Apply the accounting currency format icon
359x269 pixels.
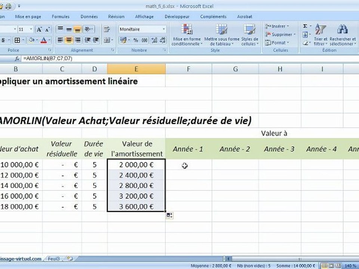(x=123, y=40)
